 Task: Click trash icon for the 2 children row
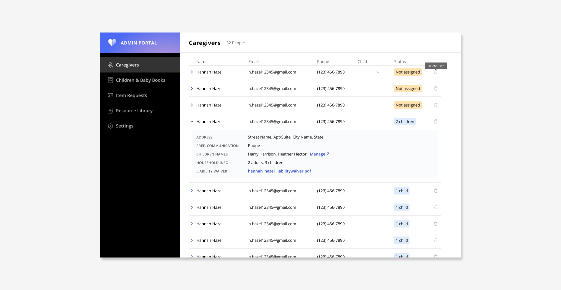coord(436,121)
